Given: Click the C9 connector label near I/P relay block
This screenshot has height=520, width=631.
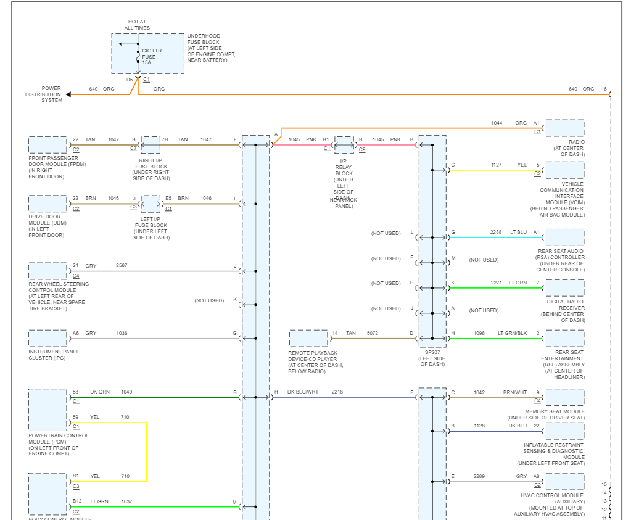Looking at the screenshot, I should coord(362,149).
